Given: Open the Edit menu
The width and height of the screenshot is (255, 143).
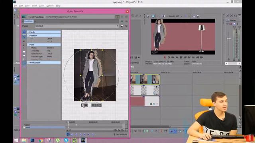Looking at the screenshot, I should tap(21, 6).
